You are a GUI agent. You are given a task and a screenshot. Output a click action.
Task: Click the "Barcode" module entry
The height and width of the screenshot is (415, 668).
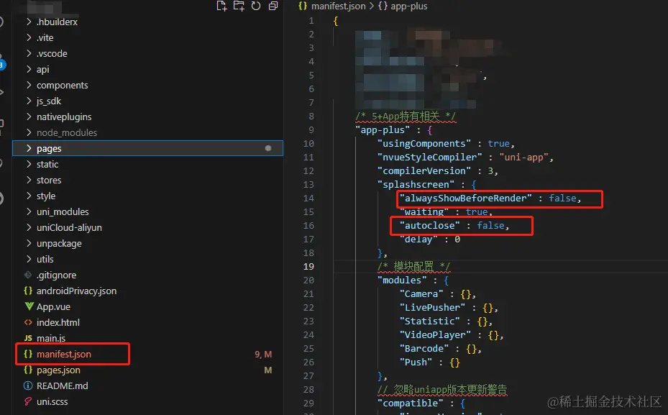(424, 348)
